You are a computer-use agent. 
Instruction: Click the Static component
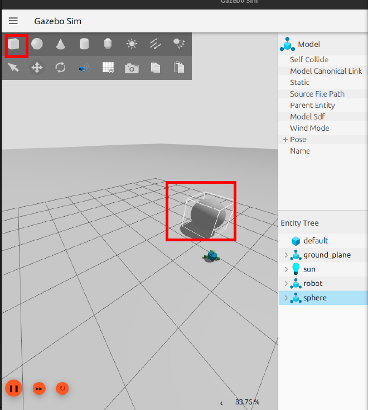323,83
